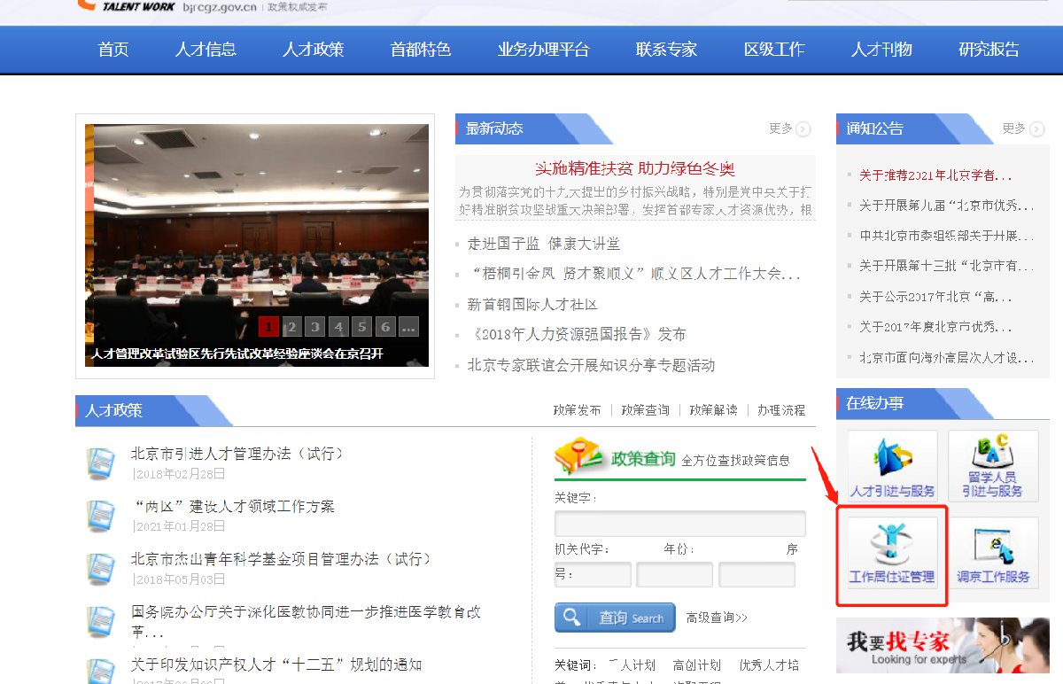Click the 政策查询 book-and-magnifier icon
Screen dimensions: 1063x684
pyautogui.click(x=578, y=457)
